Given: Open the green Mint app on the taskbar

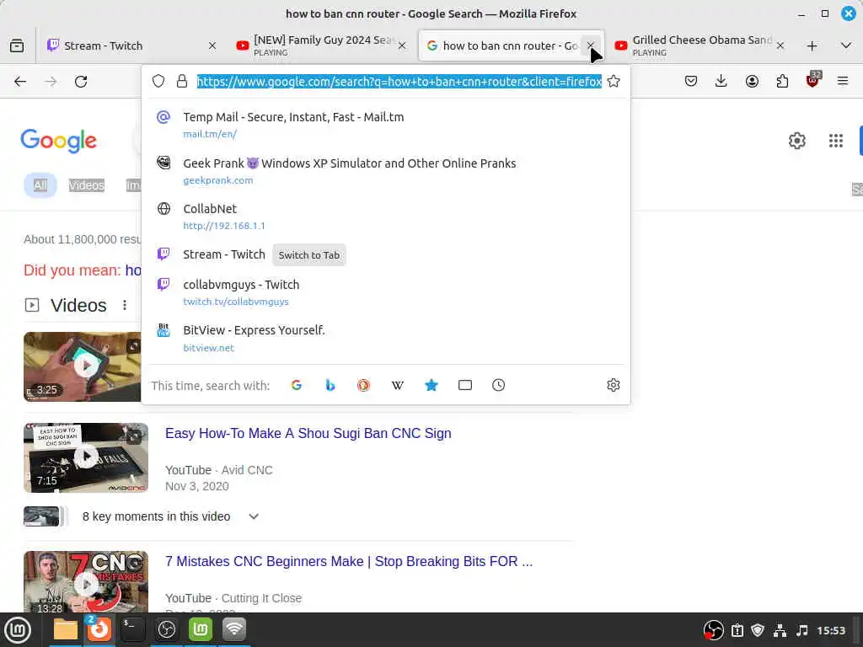Looking at the screenshot, I should point(201,629).
